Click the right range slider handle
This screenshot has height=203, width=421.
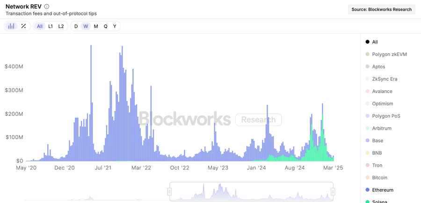(x=333, y=191)
